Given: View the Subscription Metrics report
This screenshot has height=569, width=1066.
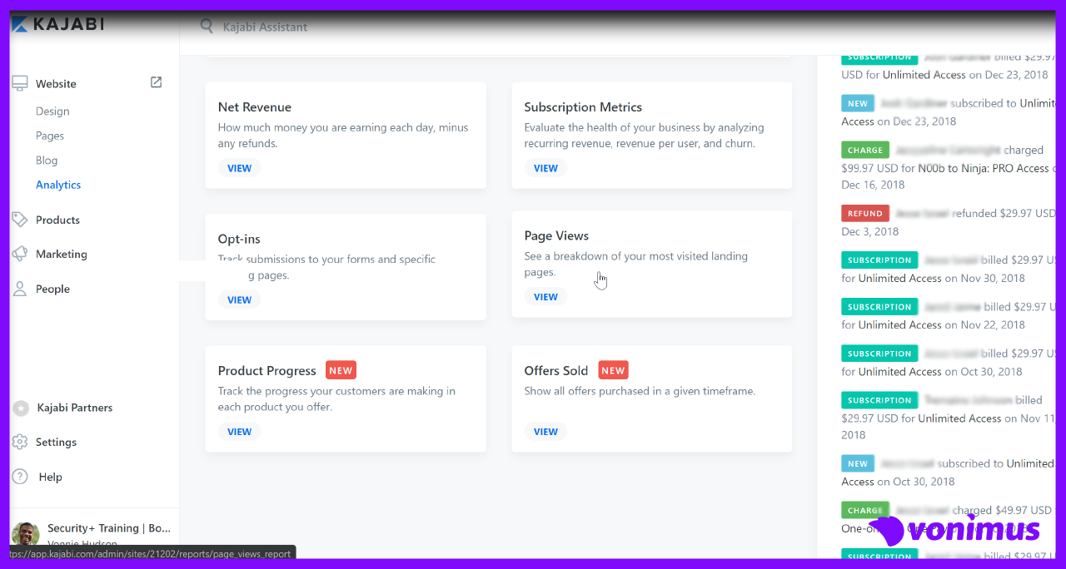Looking at the screenshot, I should (x=545, y=168).
